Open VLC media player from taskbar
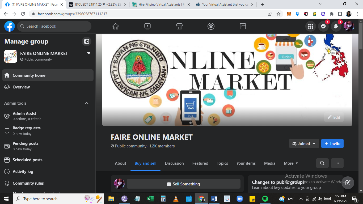Screen dimensions: 363x204 (x=176, y=199)
